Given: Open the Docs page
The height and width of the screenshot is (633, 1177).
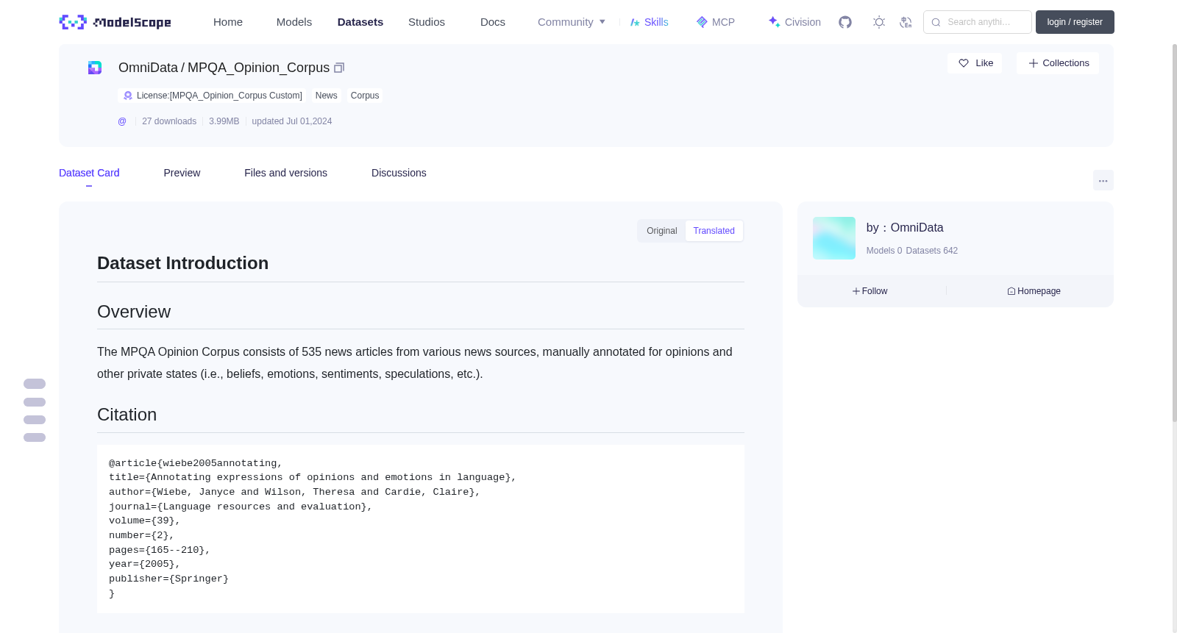Looking at the screenshot, I should (493, 22).
